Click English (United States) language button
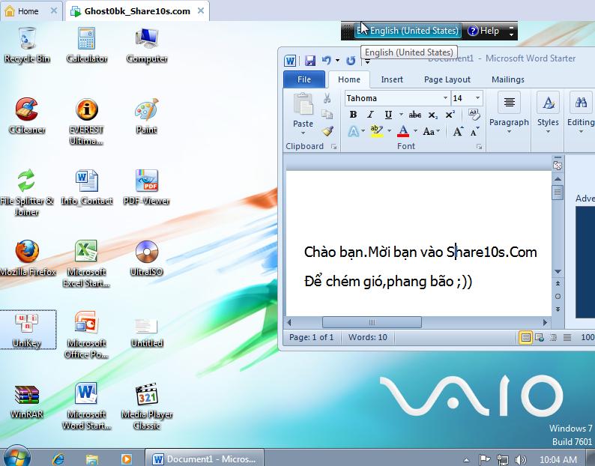The height and width of the screenshot is (466, 595). 408,31
